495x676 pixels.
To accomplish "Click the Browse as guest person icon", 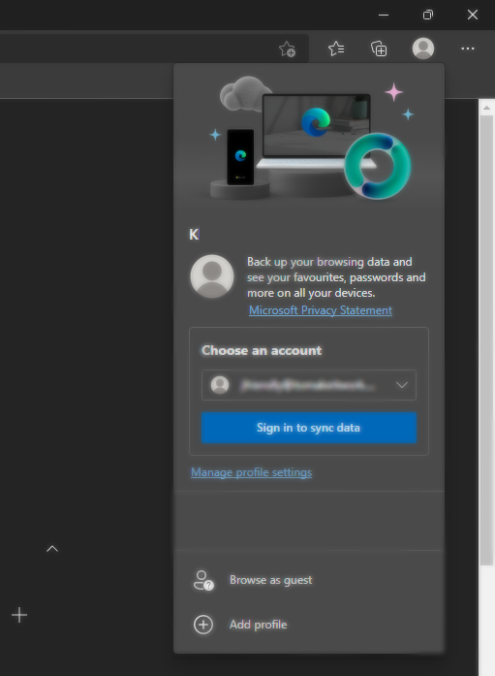I will 203,580.
